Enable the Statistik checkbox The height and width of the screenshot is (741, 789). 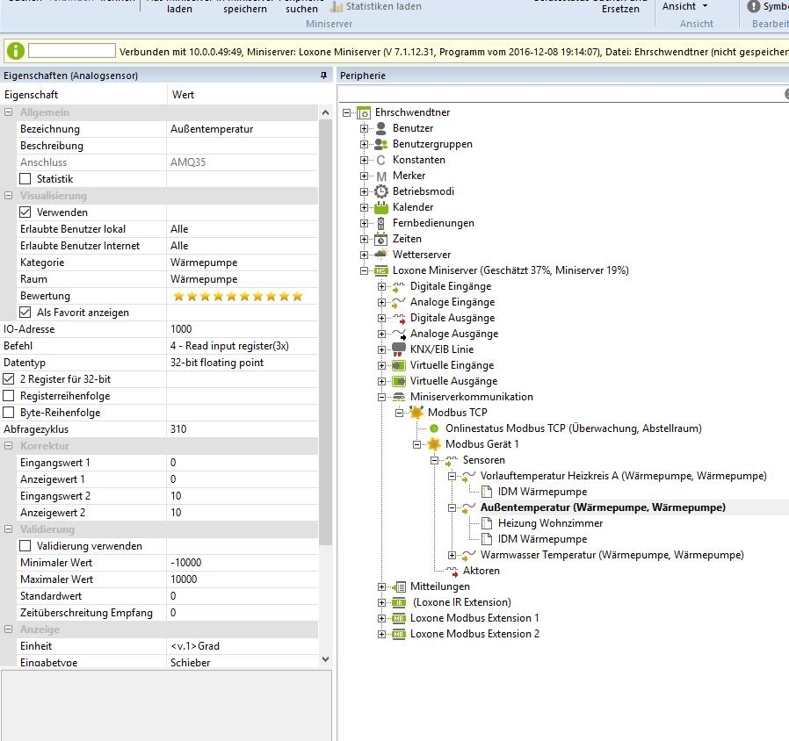pos(25,179)
